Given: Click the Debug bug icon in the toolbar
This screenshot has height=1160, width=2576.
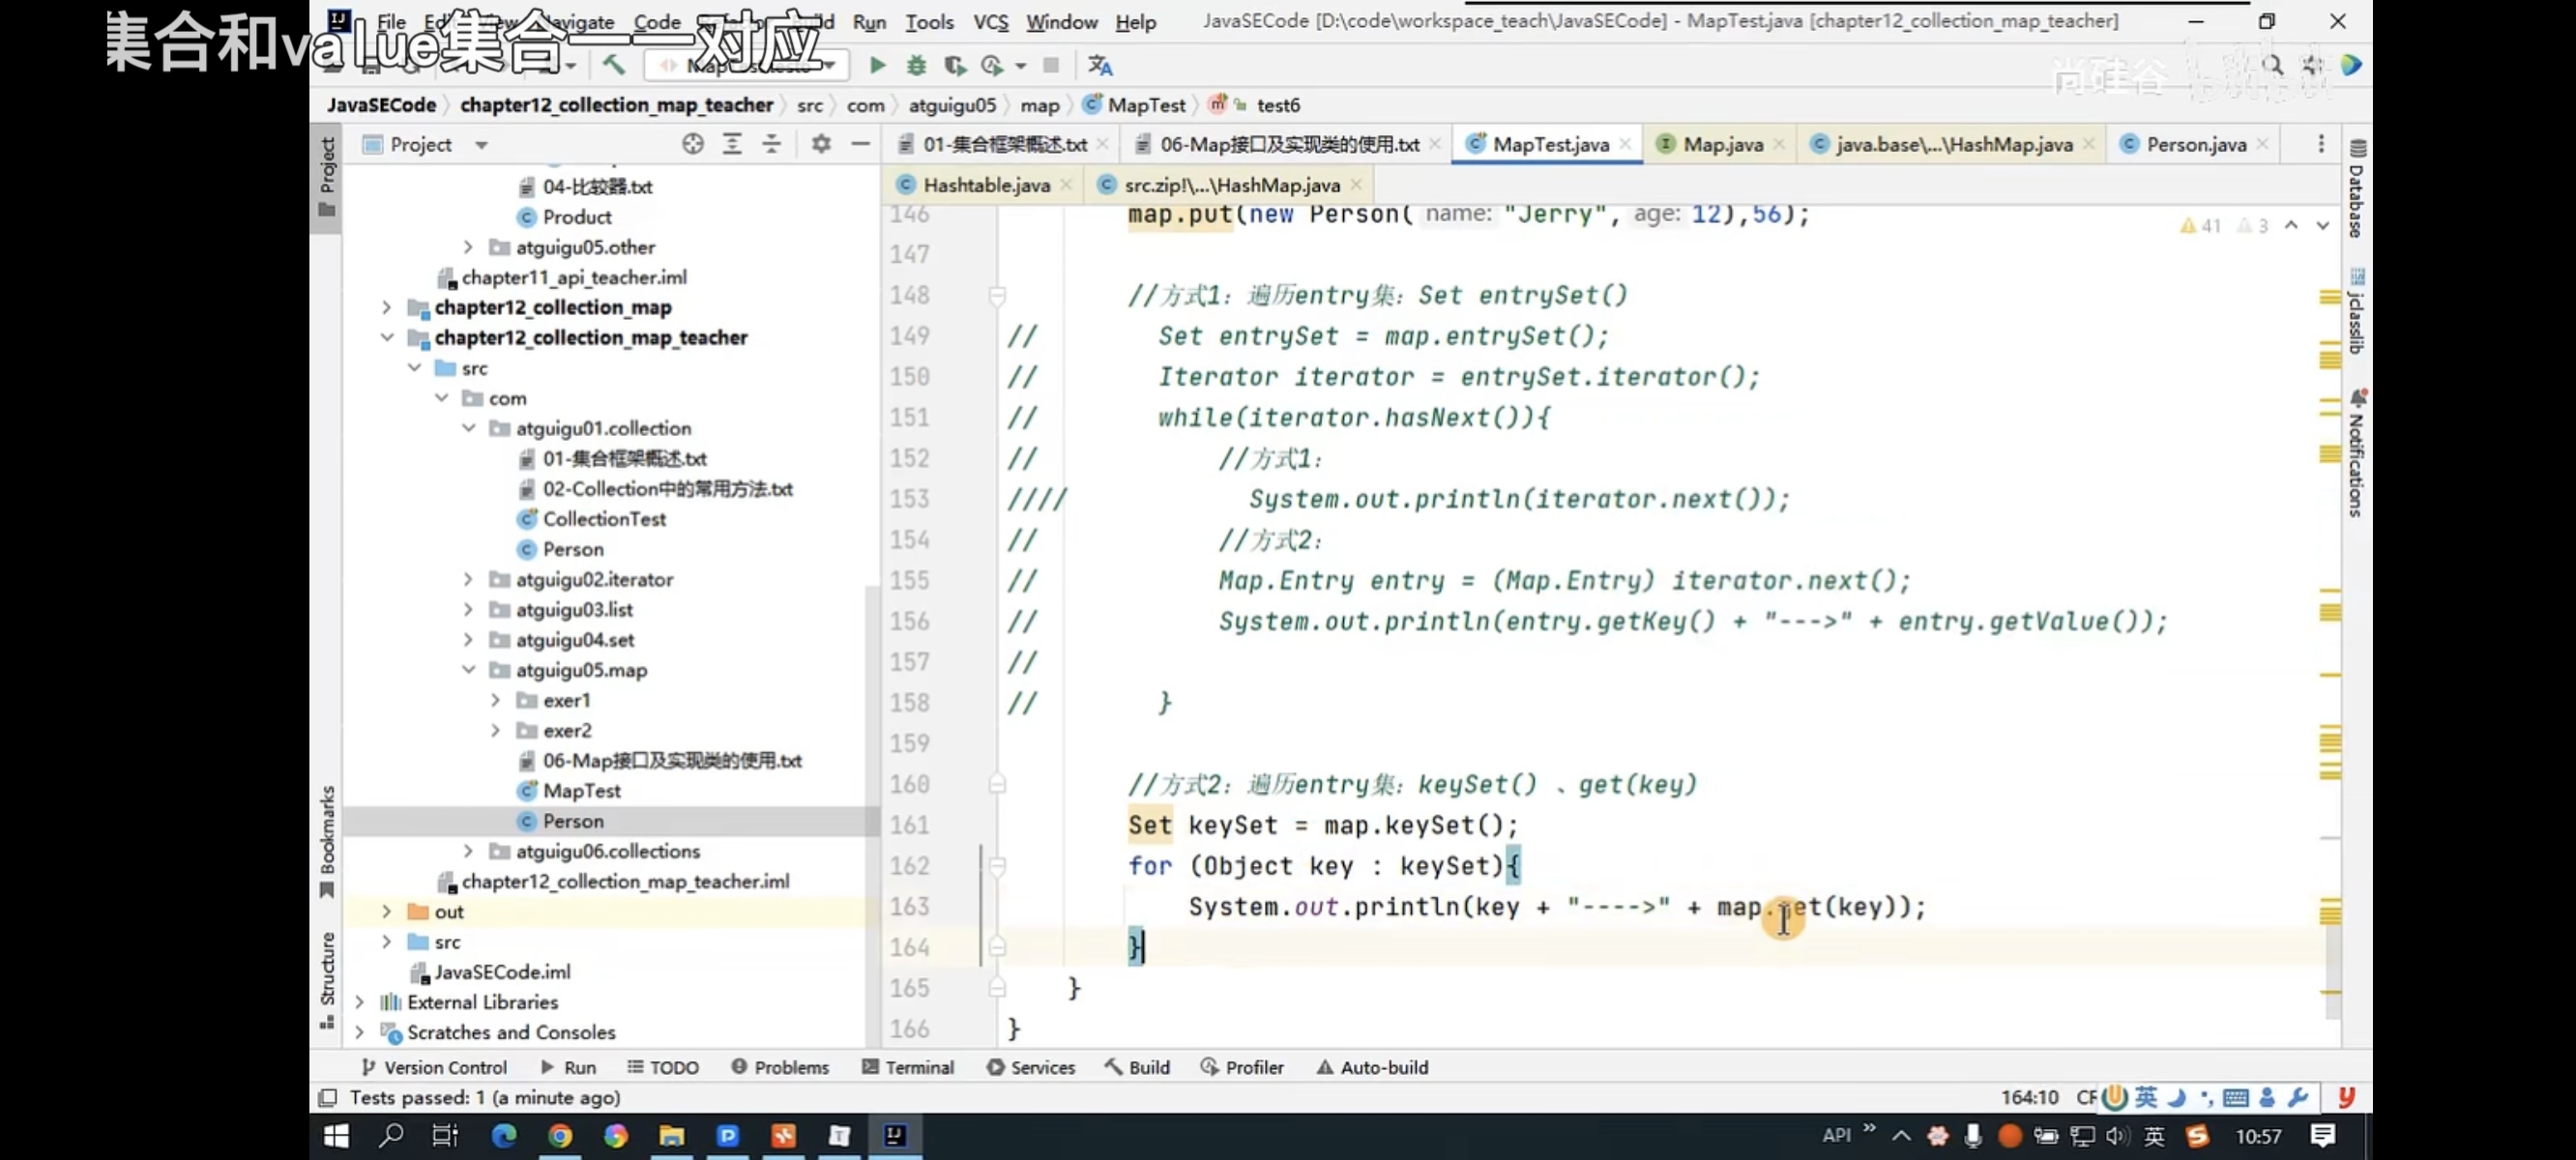Looking at the screenshot, I should tap(916, 66).
